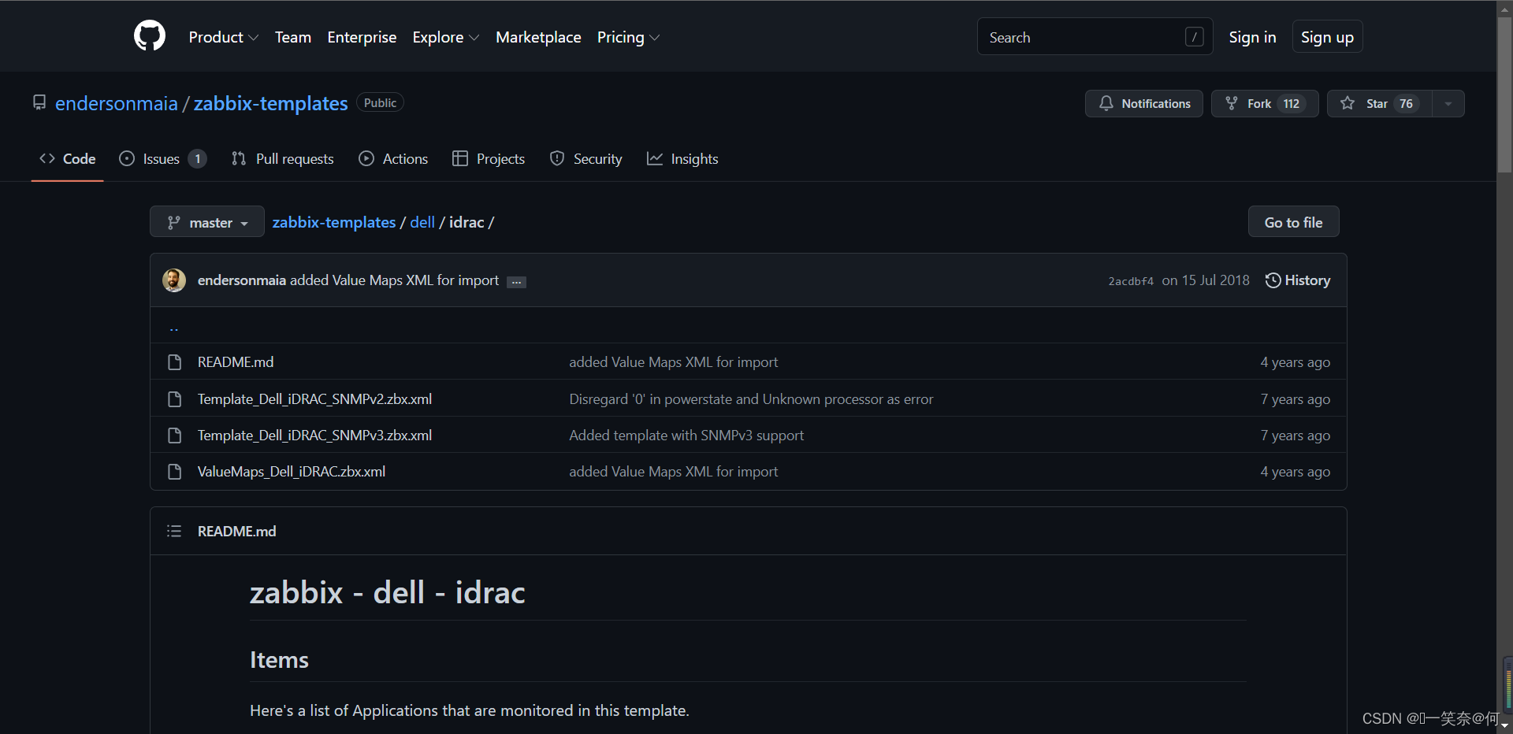Focus the Search input field
Viewport: 1513px width, 734px height.
pos(1095,37)
